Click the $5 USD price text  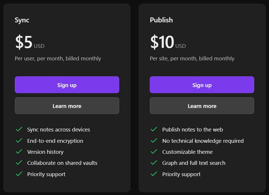(x=30, y=42)
